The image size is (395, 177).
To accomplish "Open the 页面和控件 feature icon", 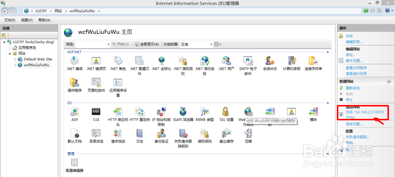I will pos(96,83).
